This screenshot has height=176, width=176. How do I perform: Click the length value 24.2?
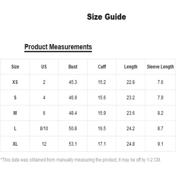pos(131,128)
